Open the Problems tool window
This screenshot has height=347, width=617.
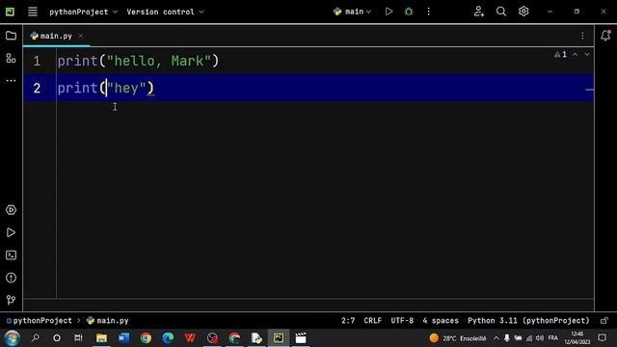coord(11,278)
